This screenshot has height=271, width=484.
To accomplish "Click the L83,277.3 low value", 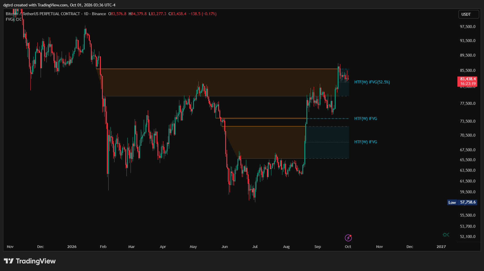I will coord(157,14).
